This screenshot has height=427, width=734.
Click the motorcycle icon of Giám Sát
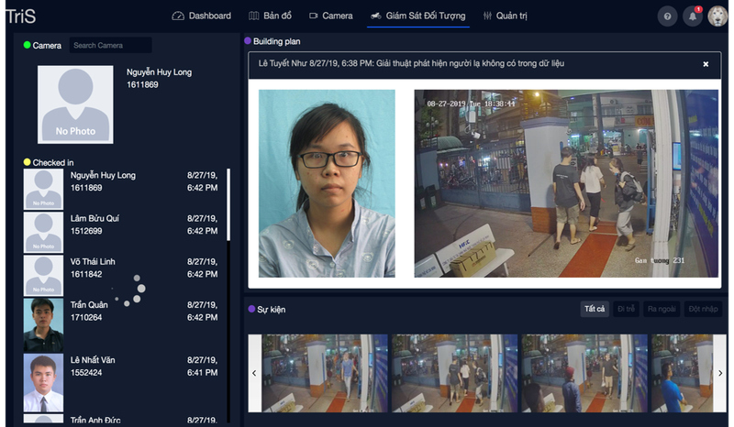tap(376, 16)
